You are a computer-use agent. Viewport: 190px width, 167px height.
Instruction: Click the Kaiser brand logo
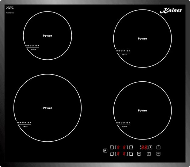(171, 11)
